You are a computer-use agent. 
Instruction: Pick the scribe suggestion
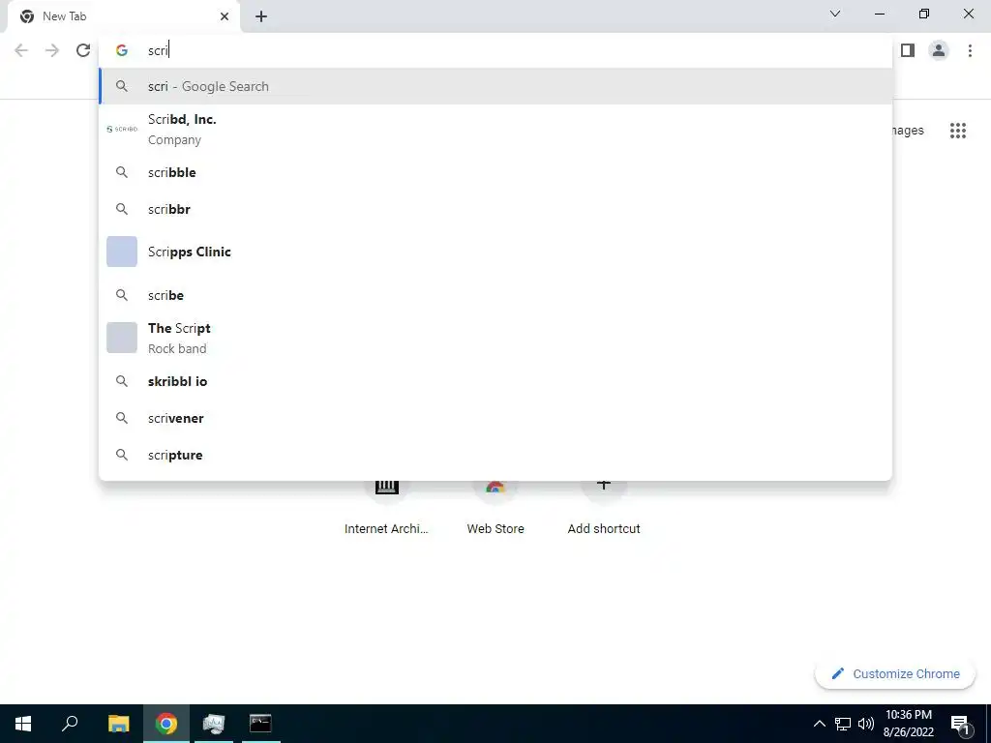[495, 295]
